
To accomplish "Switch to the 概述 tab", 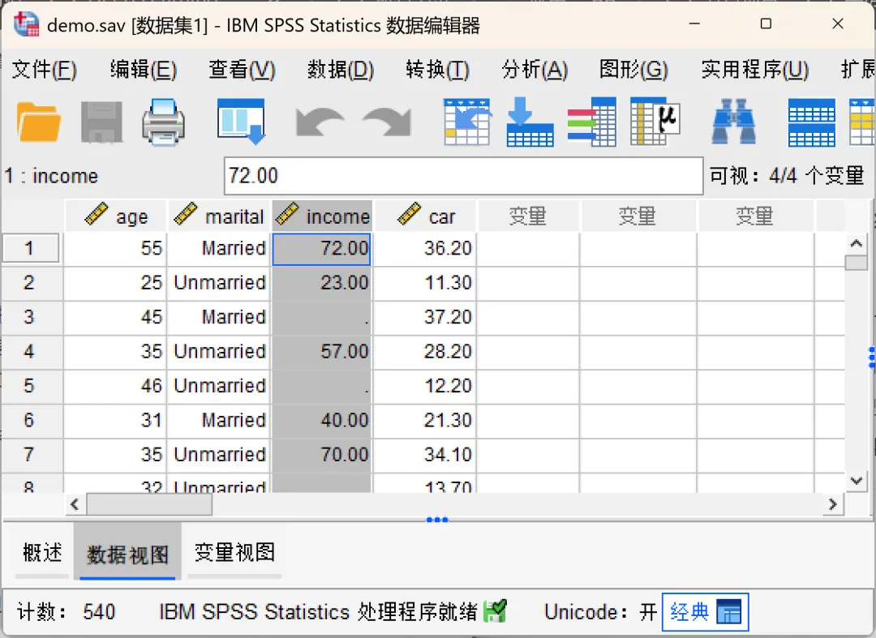I will pos(42,553).
